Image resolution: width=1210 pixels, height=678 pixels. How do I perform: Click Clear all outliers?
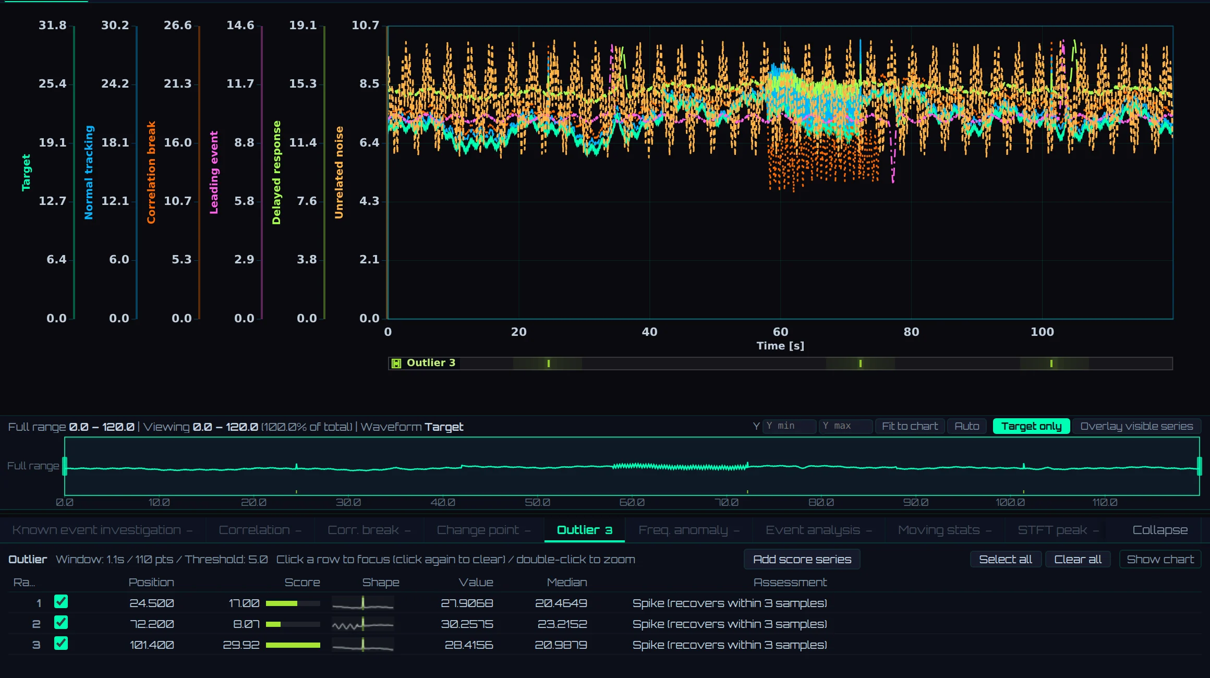pyautogui.click(x=1078, y=559)
